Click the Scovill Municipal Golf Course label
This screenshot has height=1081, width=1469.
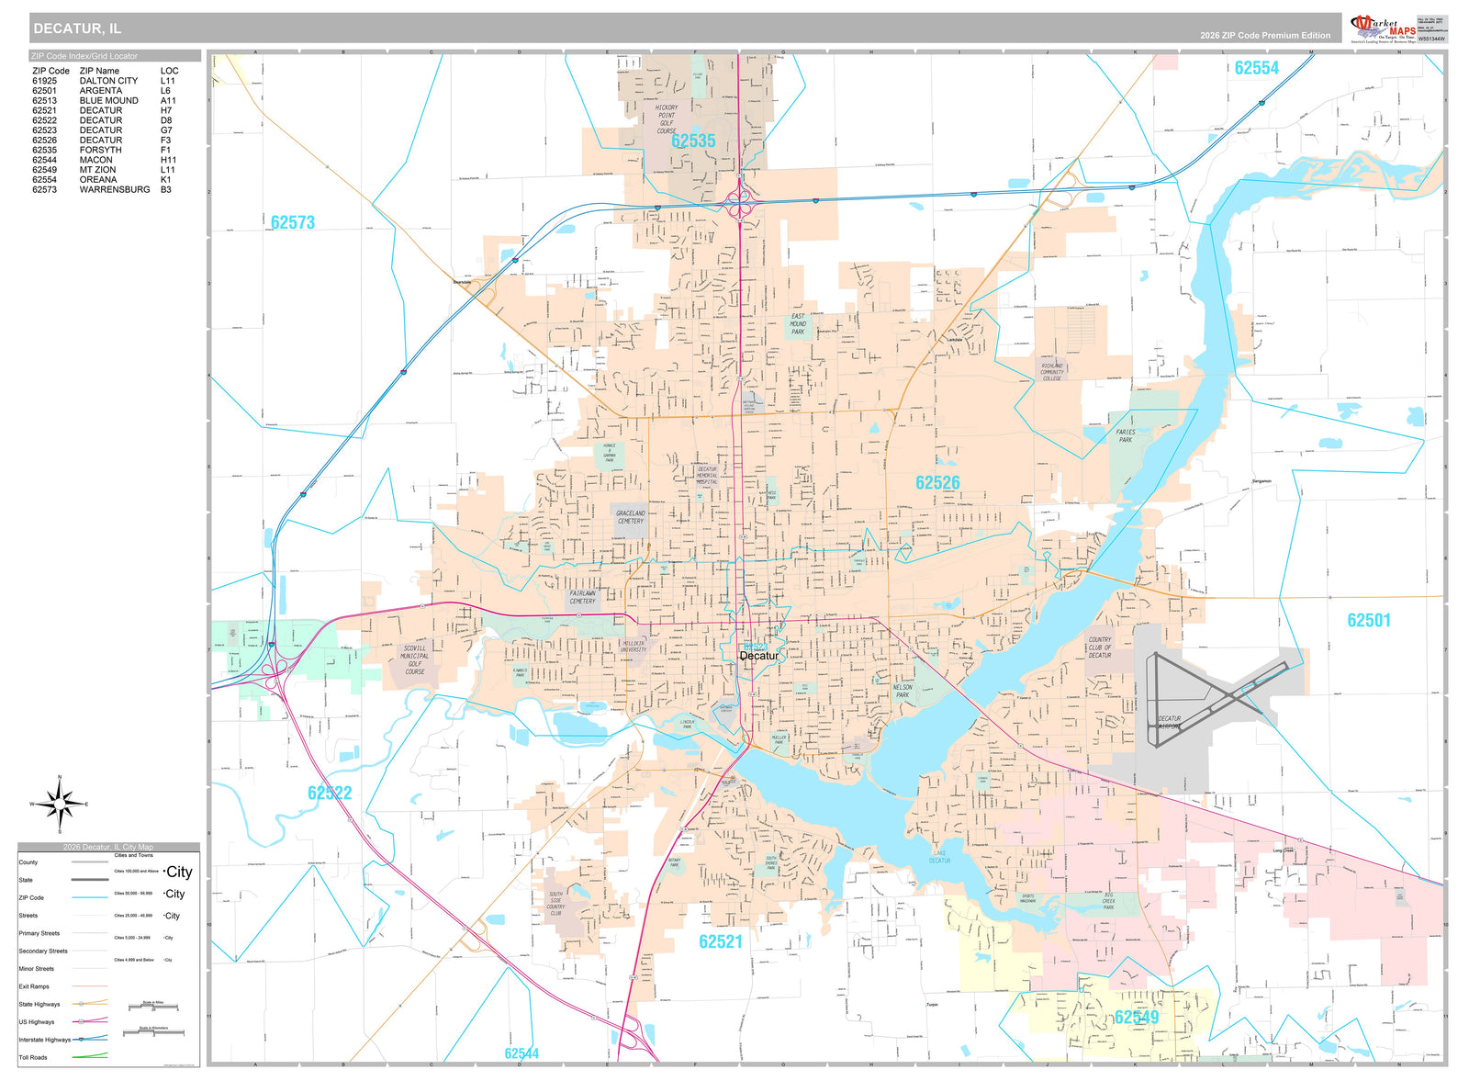point(415,659)
